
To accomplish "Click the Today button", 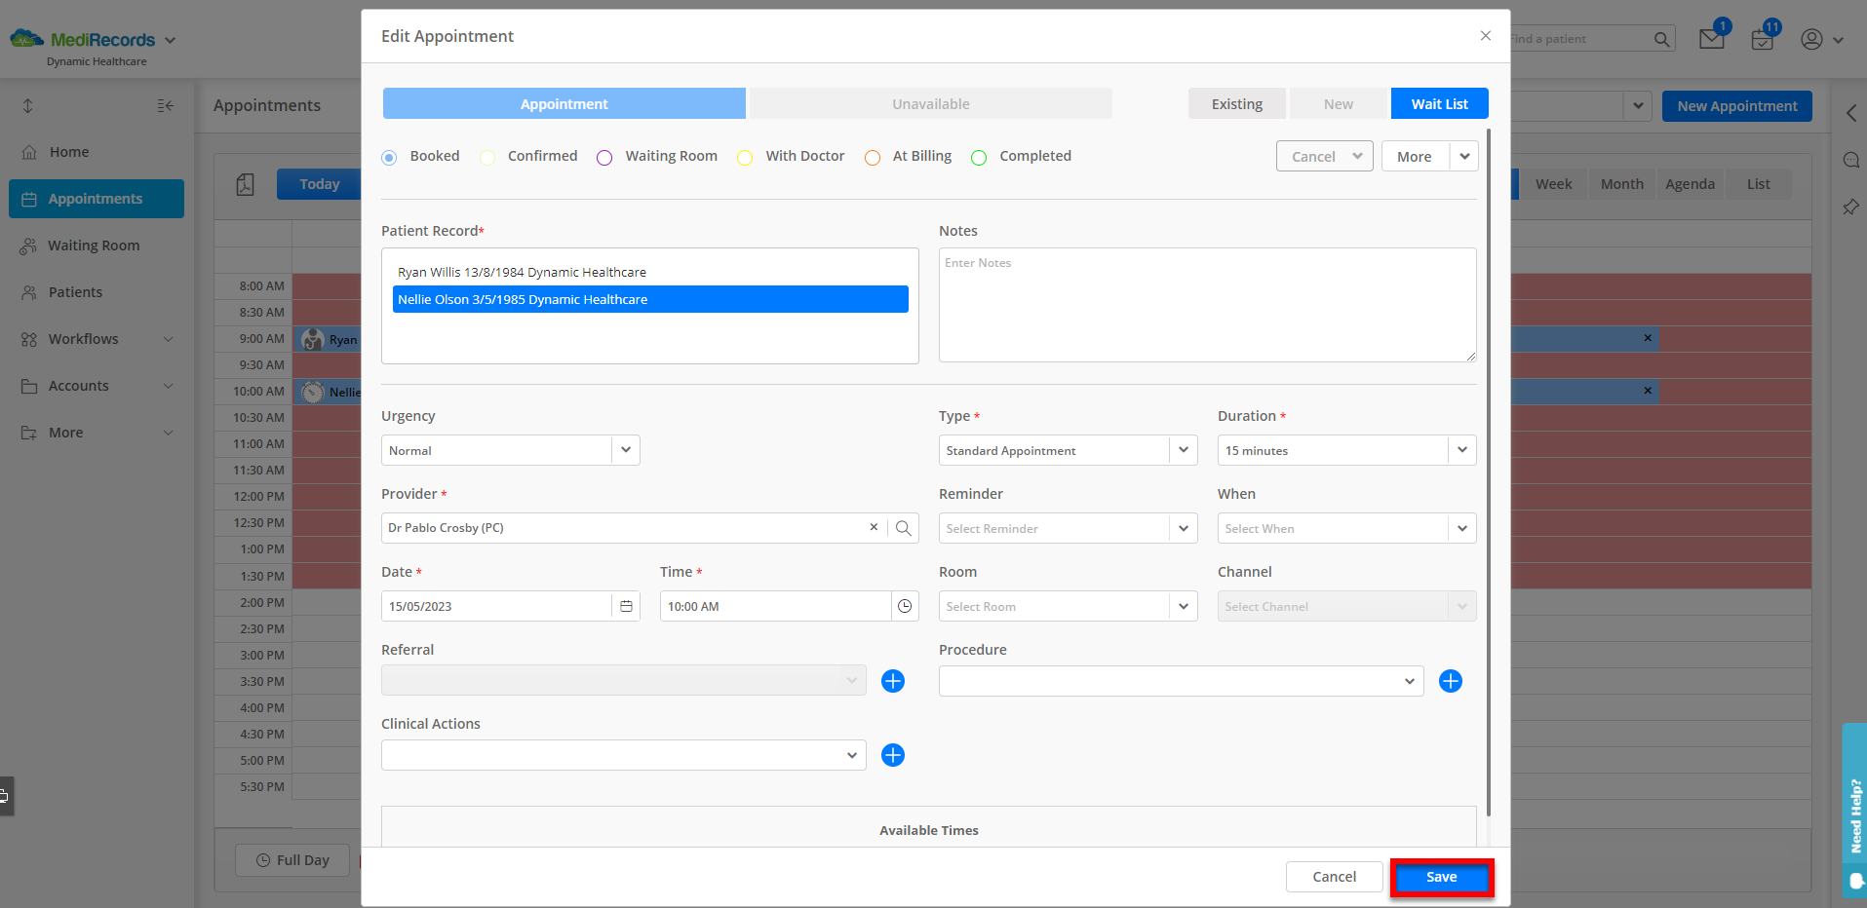I will click(320, 183).
